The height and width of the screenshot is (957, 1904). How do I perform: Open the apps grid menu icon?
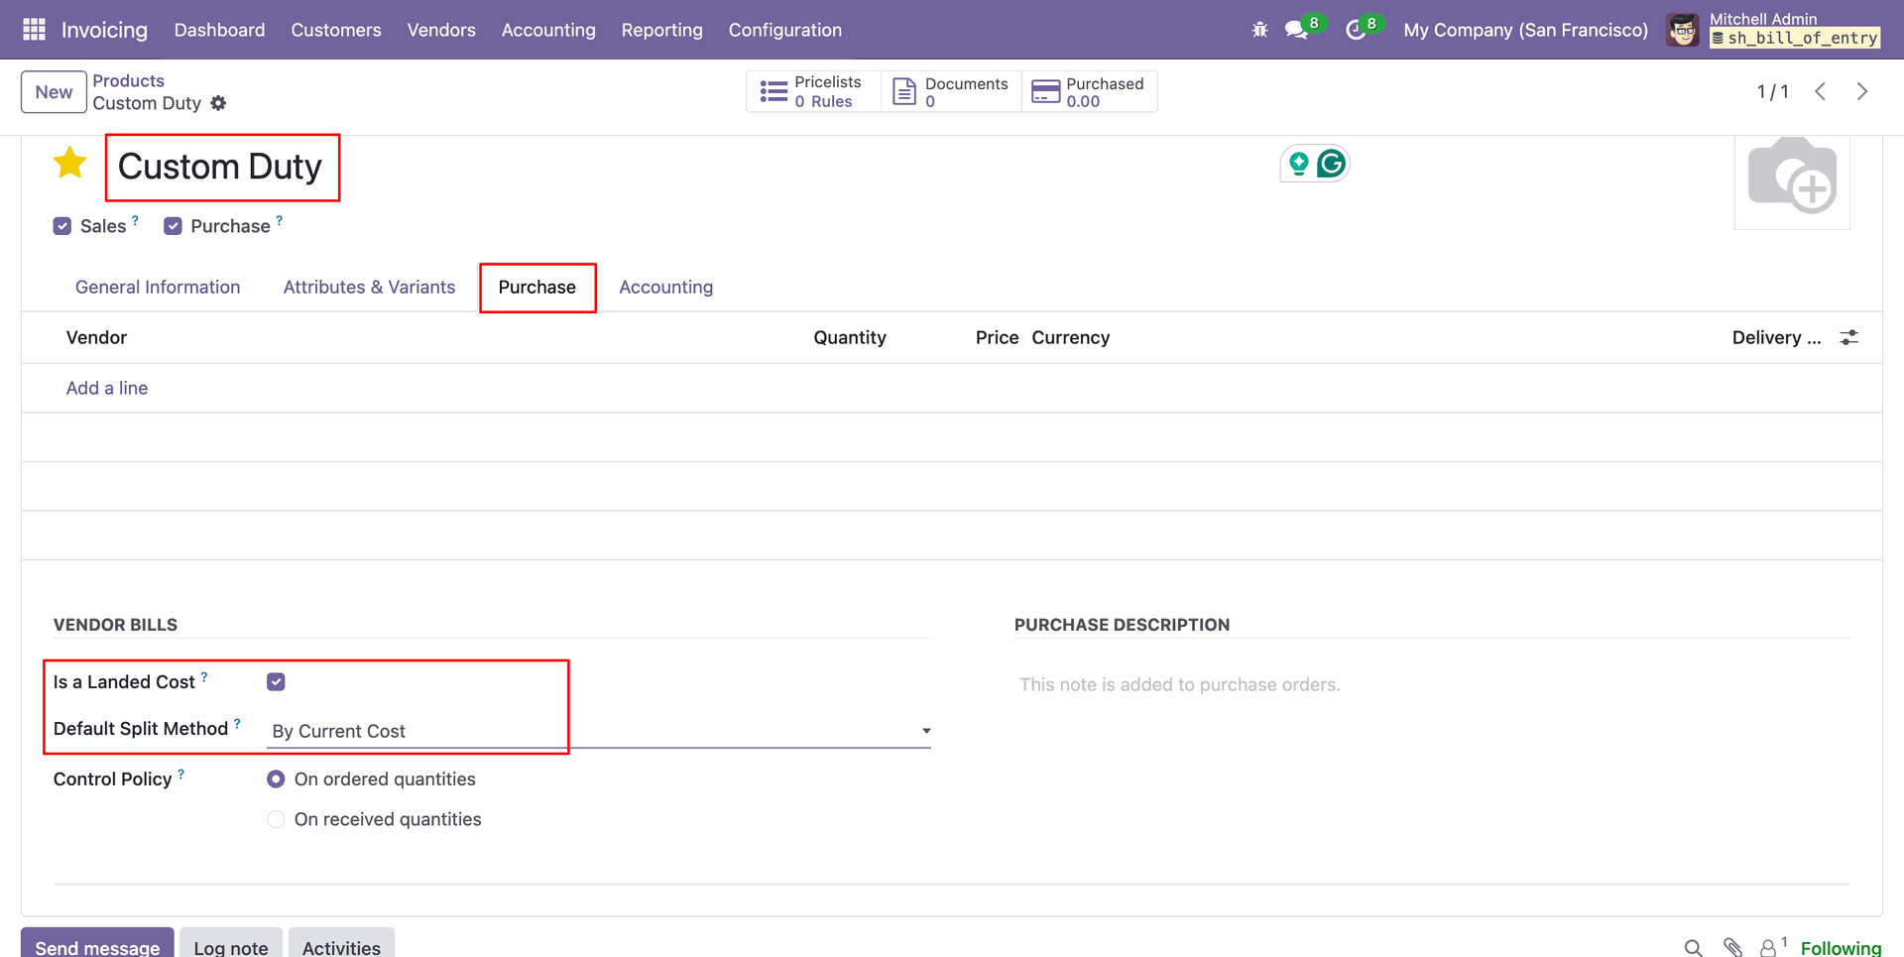(34, 30)
